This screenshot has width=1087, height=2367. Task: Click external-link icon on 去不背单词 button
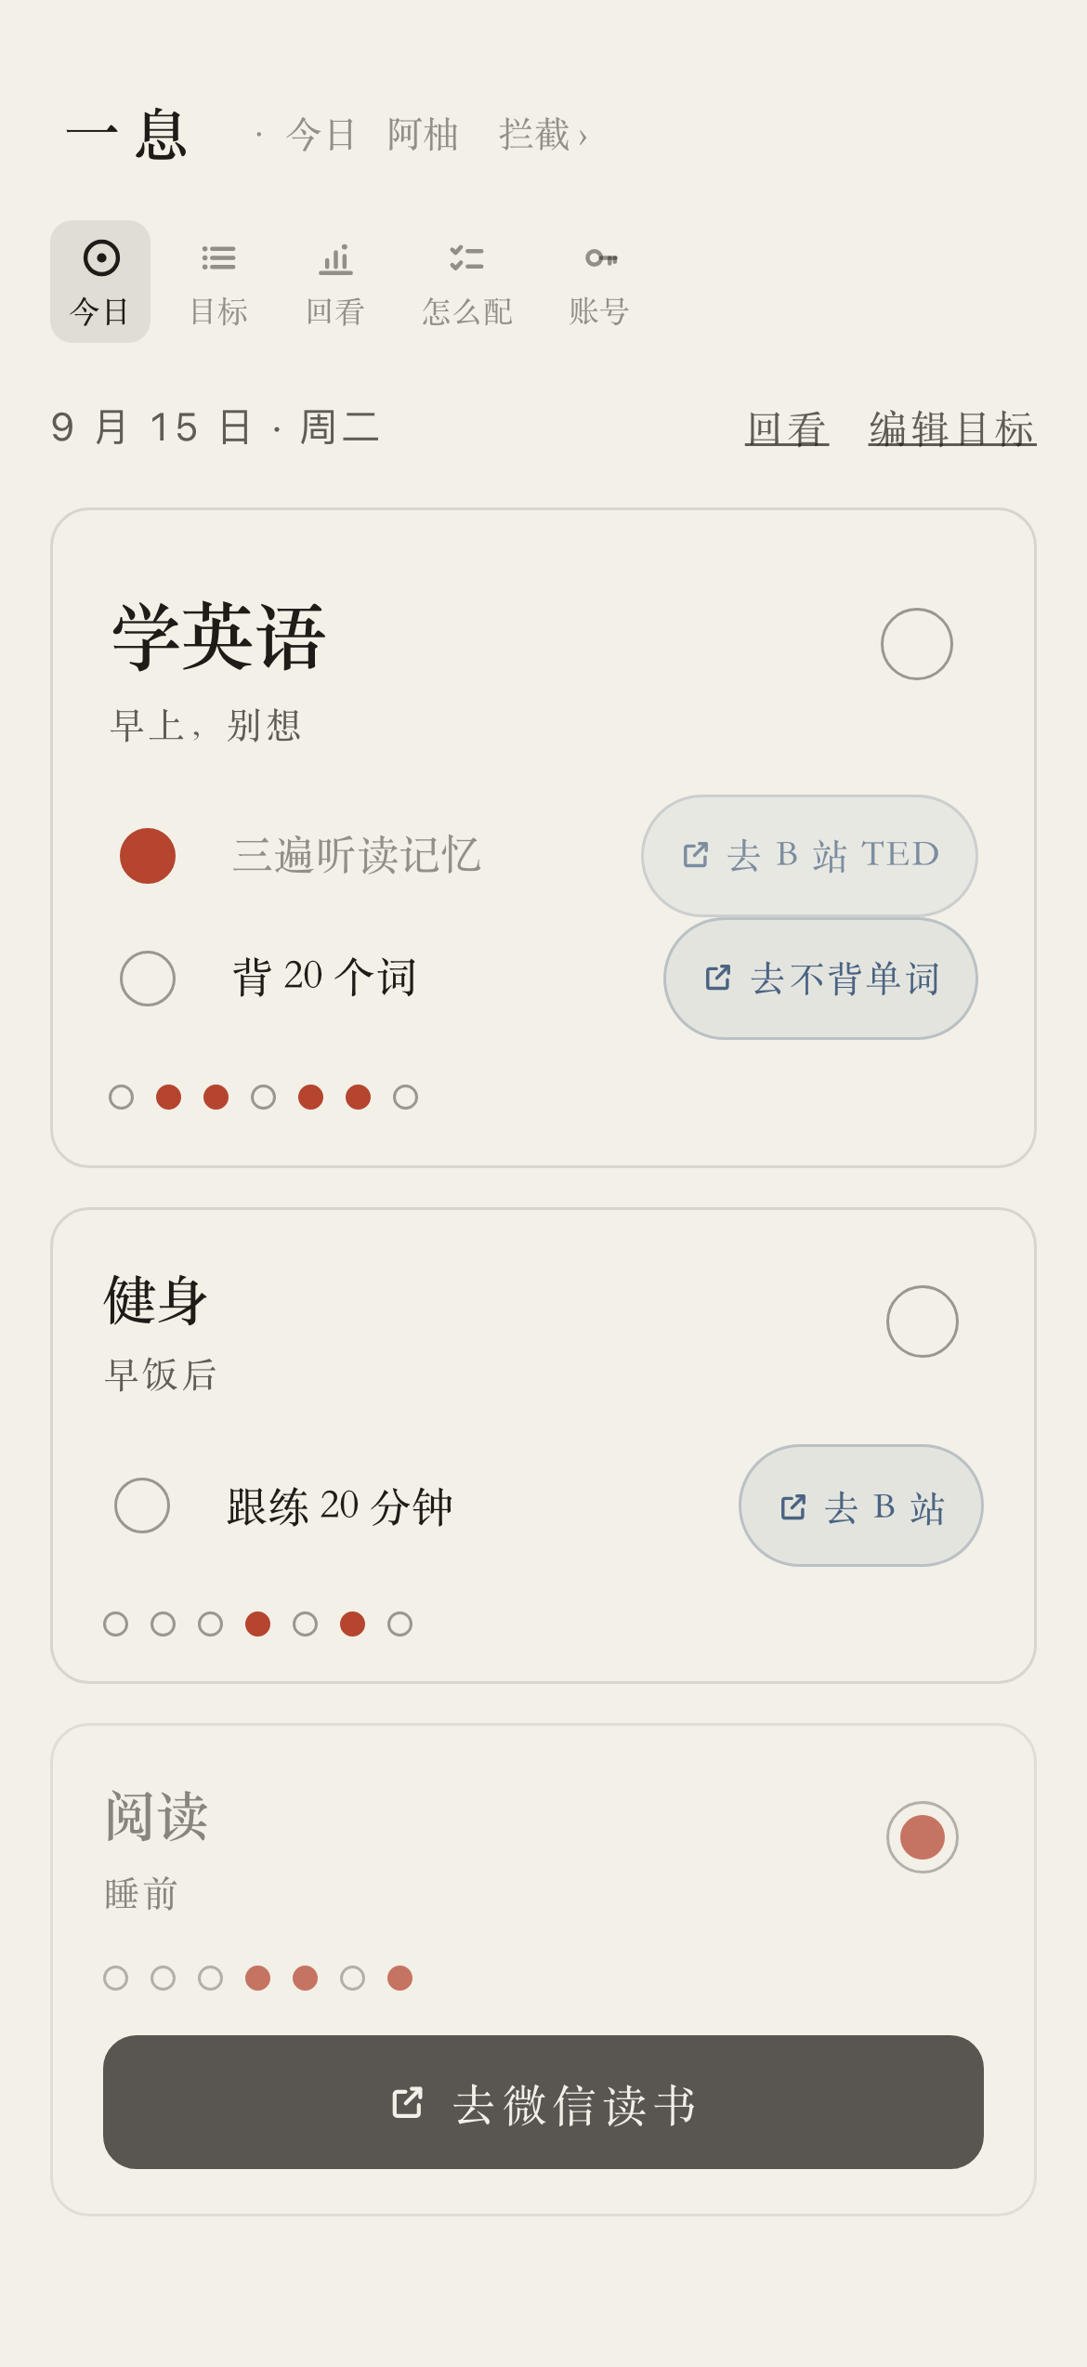718,978
